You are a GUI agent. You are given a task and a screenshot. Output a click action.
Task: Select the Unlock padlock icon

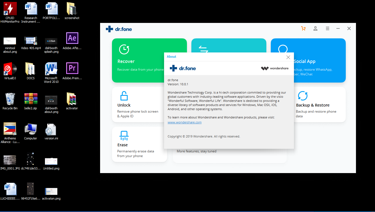(x=124, y=96)
